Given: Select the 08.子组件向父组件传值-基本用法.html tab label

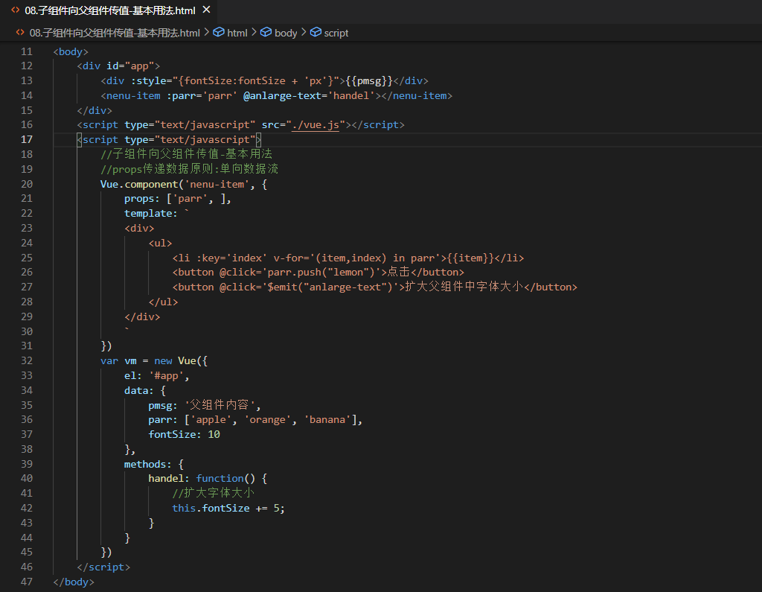Looking at the screenshot, I should pyautogui.click(x=110, y=10).
